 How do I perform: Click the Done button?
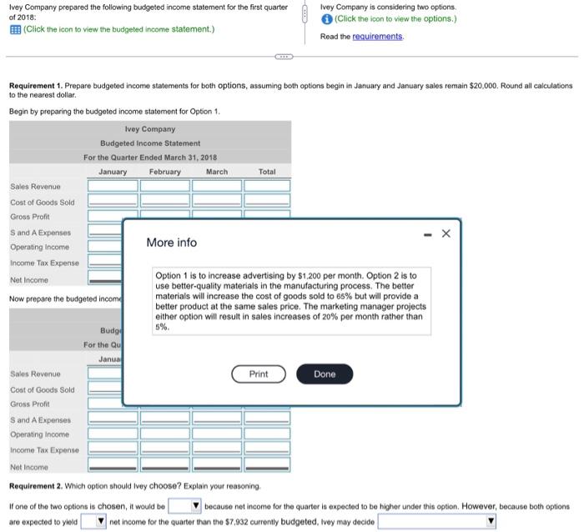[x=325, y=374]
